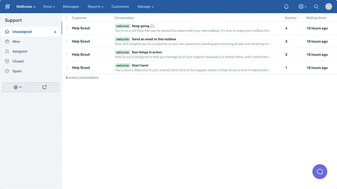
Task: Select all conversations checkbox in header
Action: coord(67,18)
